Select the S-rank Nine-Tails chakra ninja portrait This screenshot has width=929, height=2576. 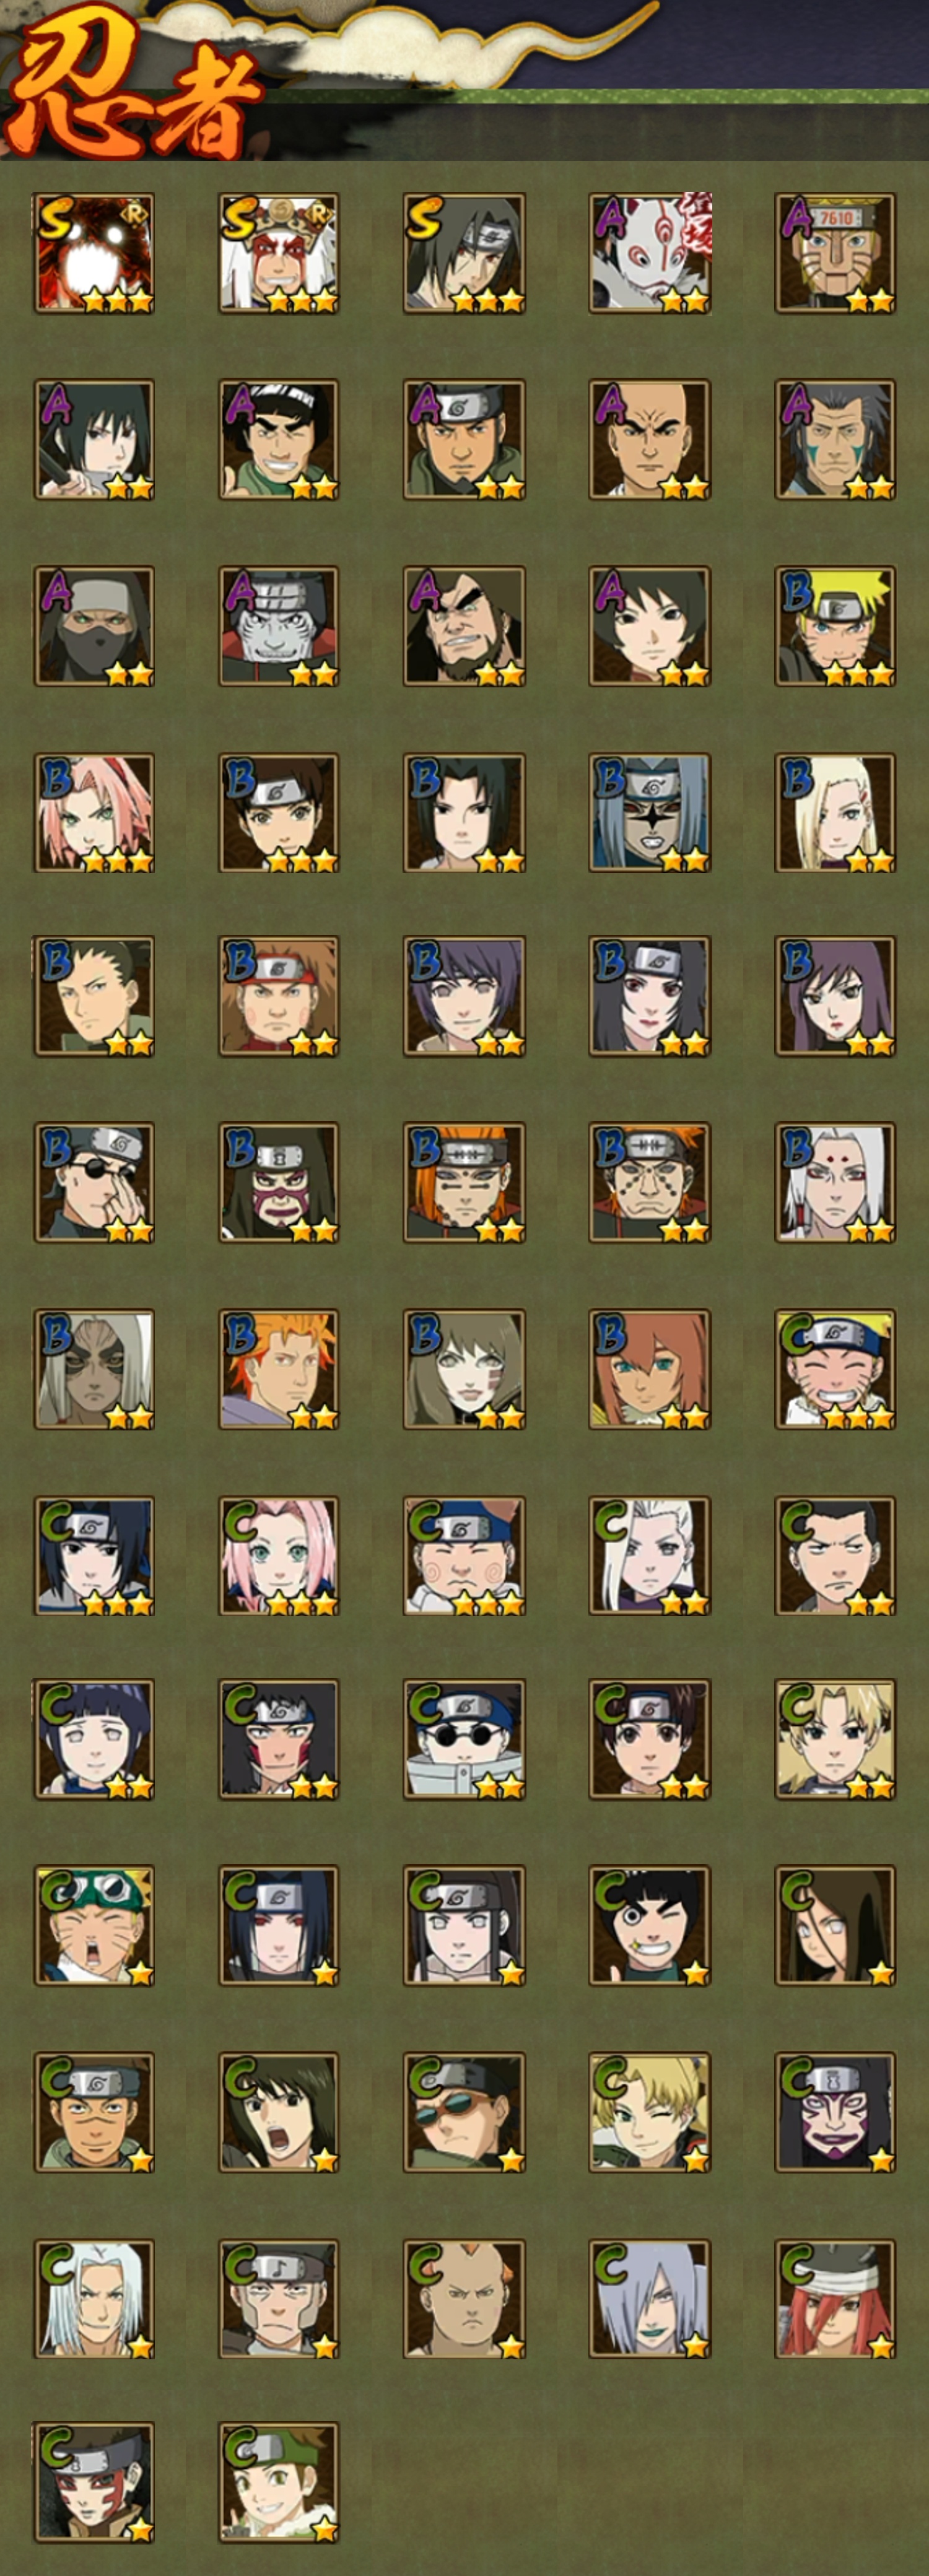[94, 254]
